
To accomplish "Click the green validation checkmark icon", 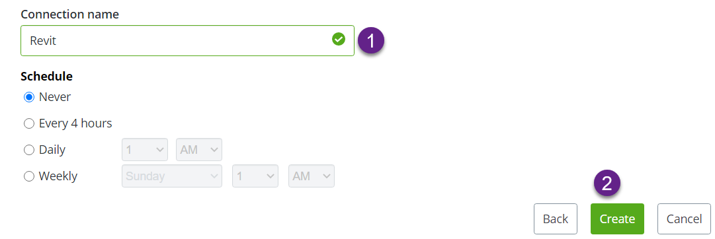I will coord(339,40).
